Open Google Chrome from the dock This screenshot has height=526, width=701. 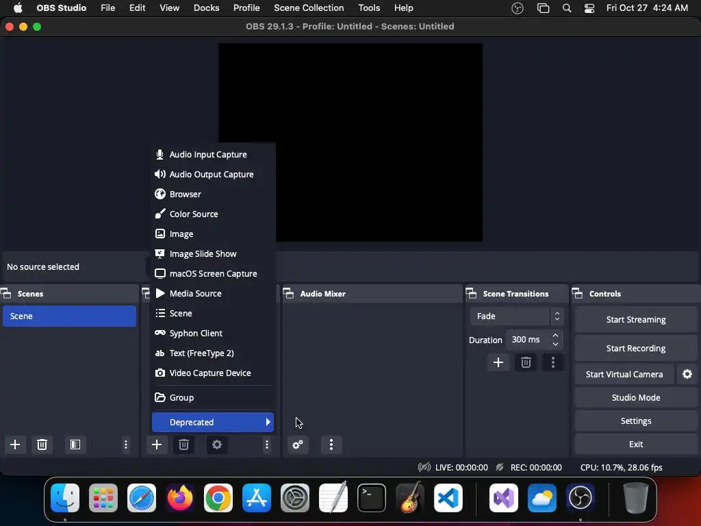click(x=218, y=498)
